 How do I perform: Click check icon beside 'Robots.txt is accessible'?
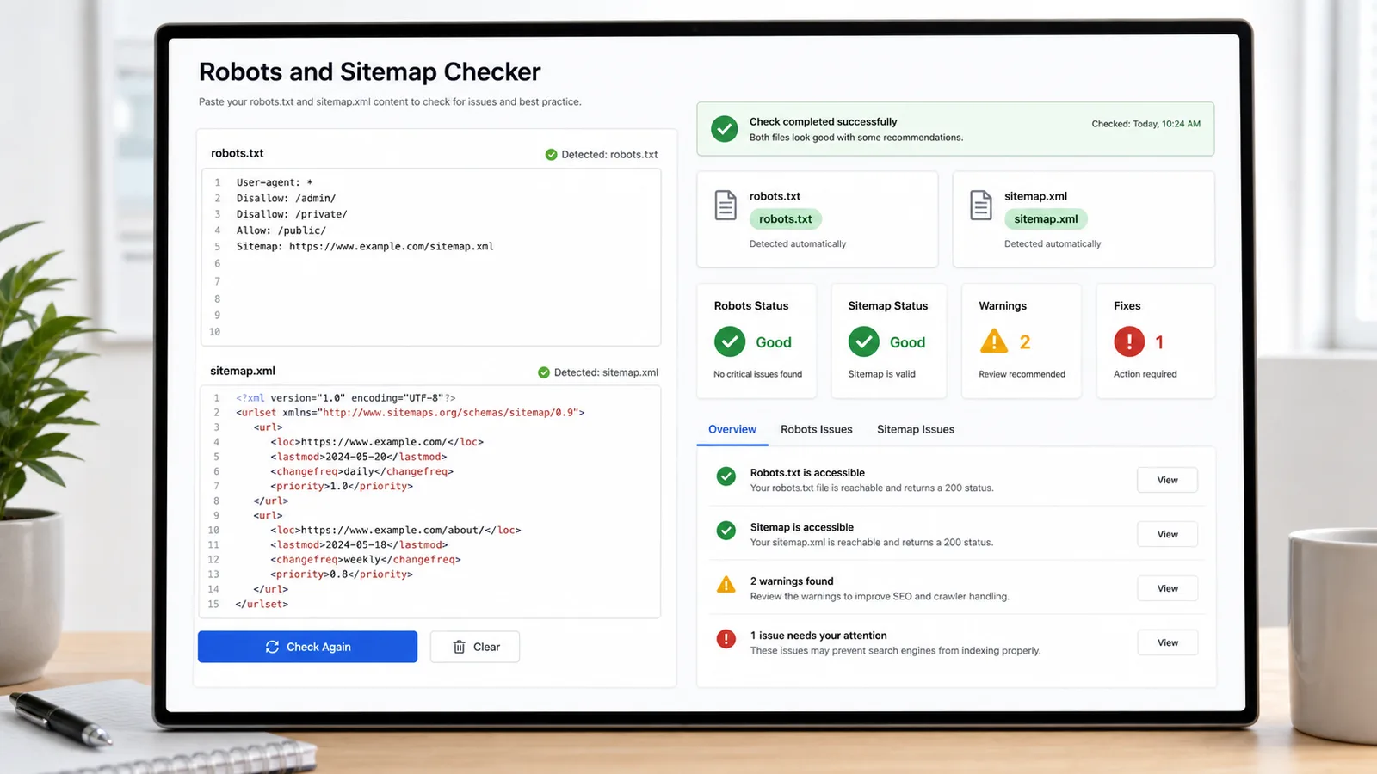[726, 476]
